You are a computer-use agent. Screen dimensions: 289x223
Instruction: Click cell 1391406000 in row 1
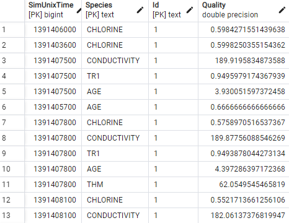pos(53,30)
